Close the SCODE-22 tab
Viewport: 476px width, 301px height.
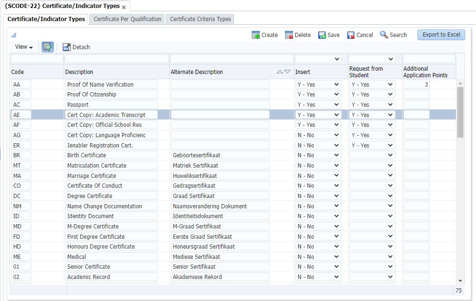click(x=124, y=7)
